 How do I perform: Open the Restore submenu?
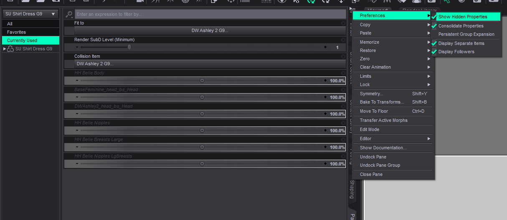point(394,50)
